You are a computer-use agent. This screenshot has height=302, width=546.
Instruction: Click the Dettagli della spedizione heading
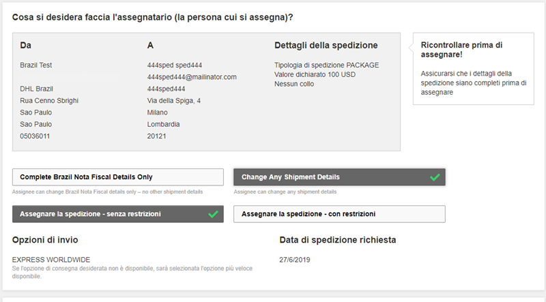(x=326, y=45)
